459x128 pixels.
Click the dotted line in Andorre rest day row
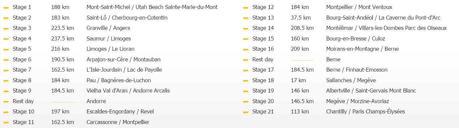[63, 102]
